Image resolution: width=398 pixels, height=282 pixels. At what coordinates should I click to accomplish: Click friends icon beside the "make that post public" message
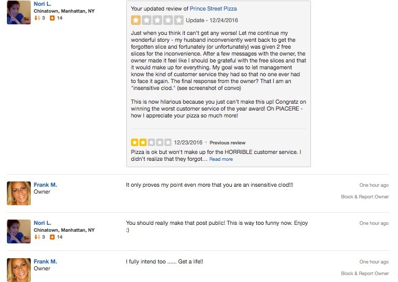click(x=37, y=238)
